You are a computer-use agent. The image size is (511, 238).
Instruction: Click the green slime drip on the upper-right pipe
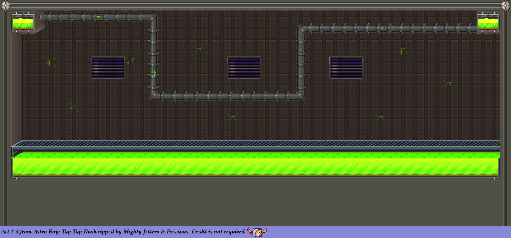(383, 28)
